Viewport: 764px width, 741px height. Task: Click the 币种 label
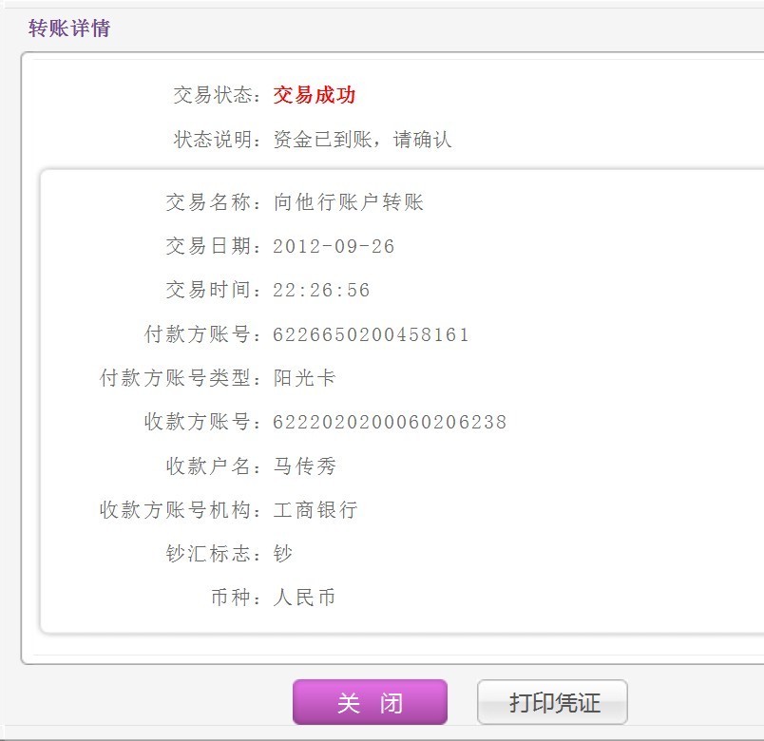pos(234,598)
